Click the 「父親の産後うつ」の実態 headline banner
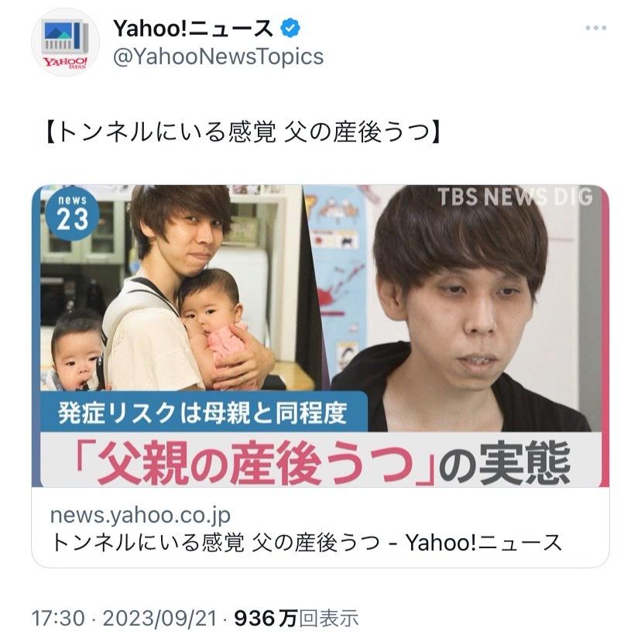Image resolution: width=641 pixels, height=635 pixels. tap(321, 461)
